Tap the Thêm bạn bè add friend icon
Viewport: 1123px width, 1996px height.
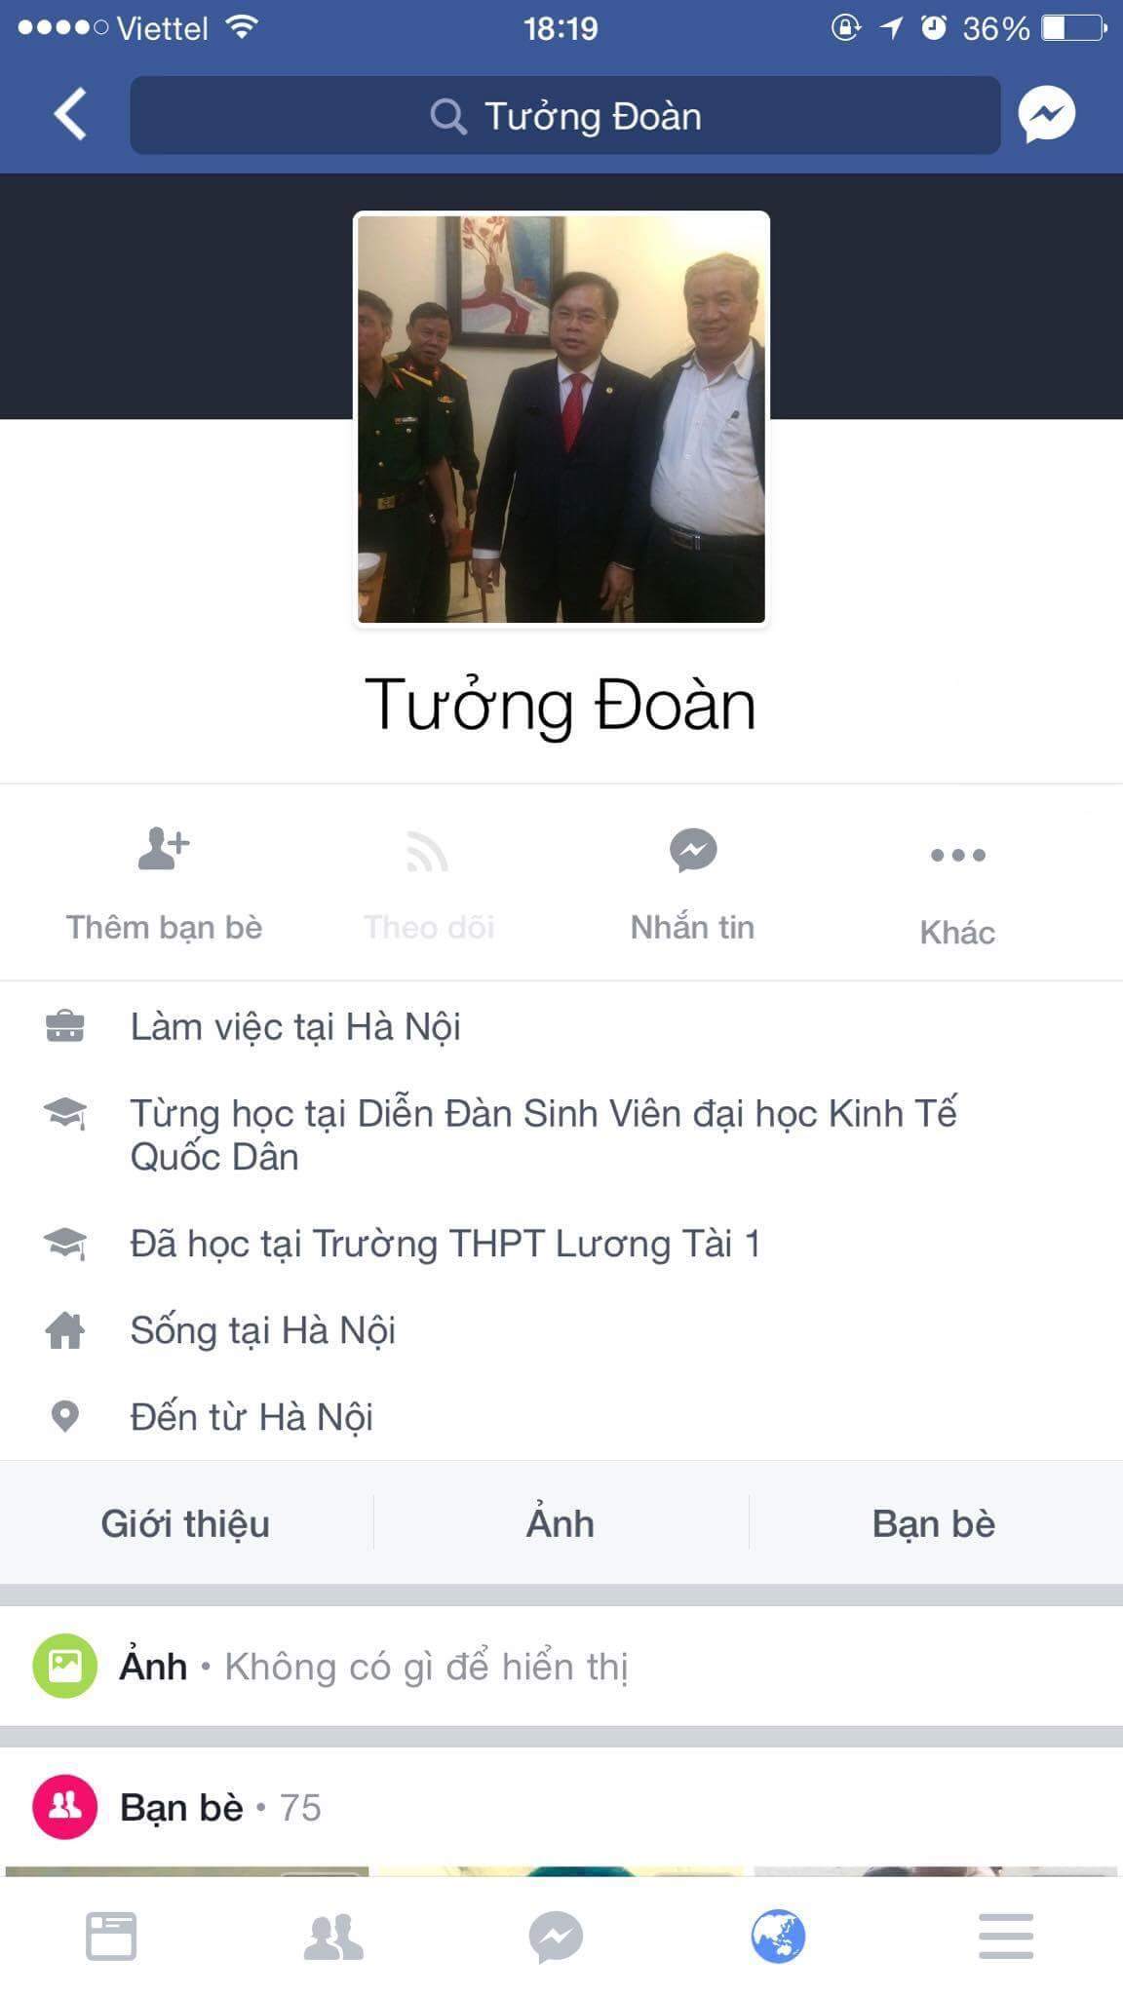pos(164,849)
